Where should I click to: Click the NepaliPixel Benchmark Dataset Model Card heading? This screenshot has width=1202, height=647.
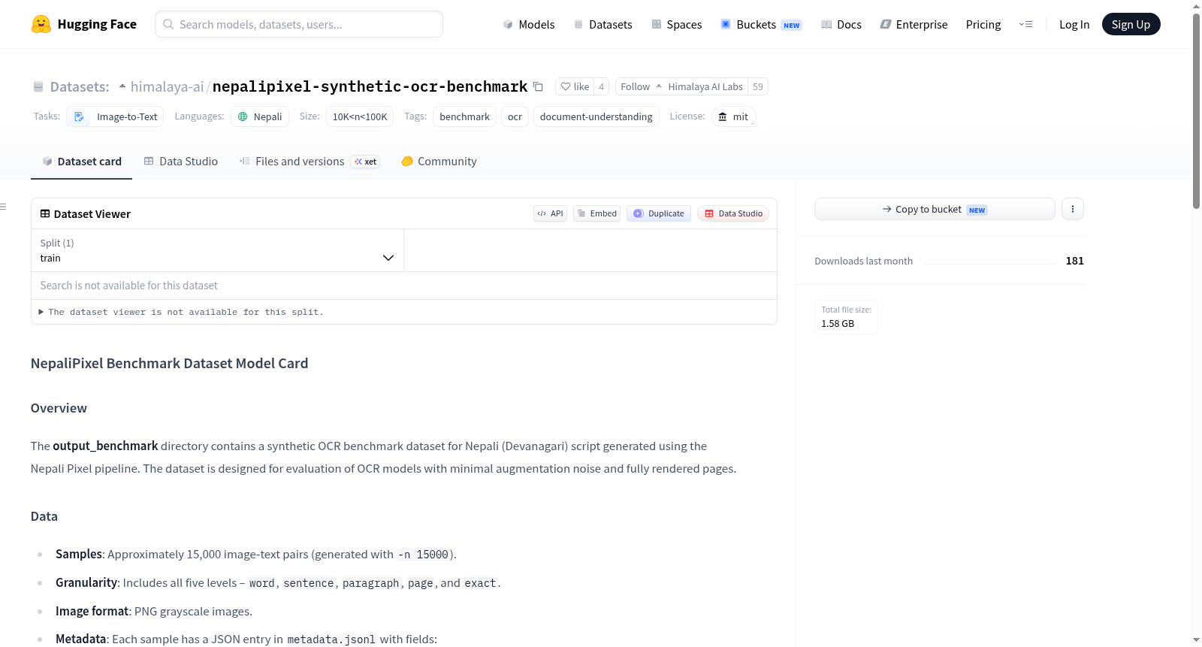(x=169, y=363)
